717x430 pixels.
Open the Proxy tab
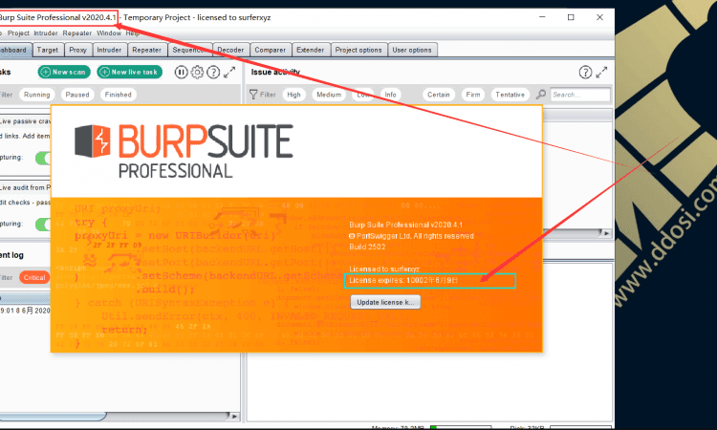pos(77,50)
